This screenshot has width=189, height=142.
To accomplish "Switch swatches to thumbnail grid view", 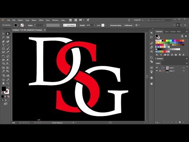I will click(186, 36).
